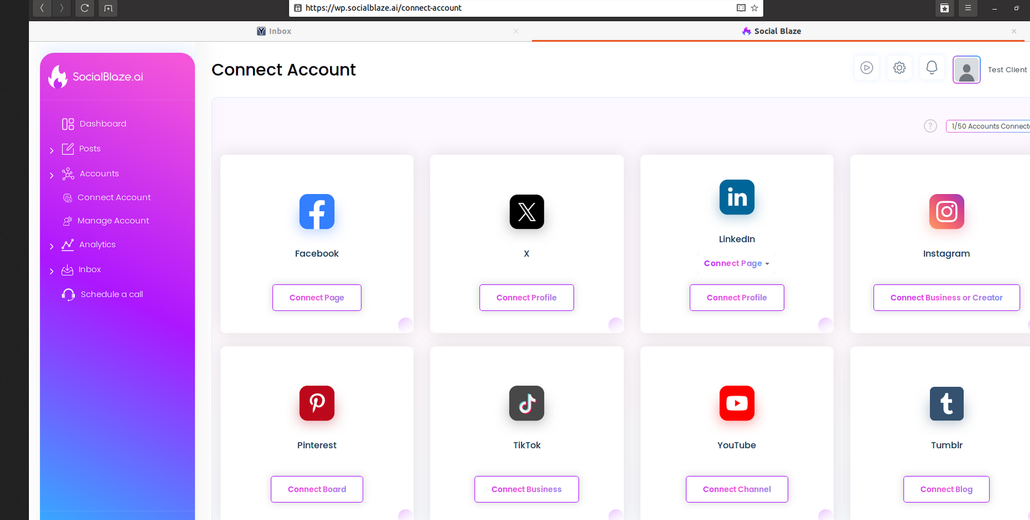Viewport: 1030px width, 520px height.
Task: Play the tutorial video icon
Action: [867, 67]
